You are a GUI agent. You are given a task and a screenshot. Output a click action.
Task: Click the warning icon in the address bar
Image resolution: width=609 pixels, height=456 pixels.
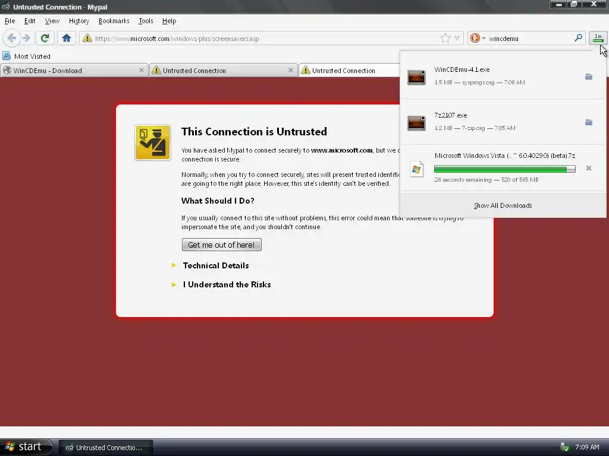pos(87,38)
